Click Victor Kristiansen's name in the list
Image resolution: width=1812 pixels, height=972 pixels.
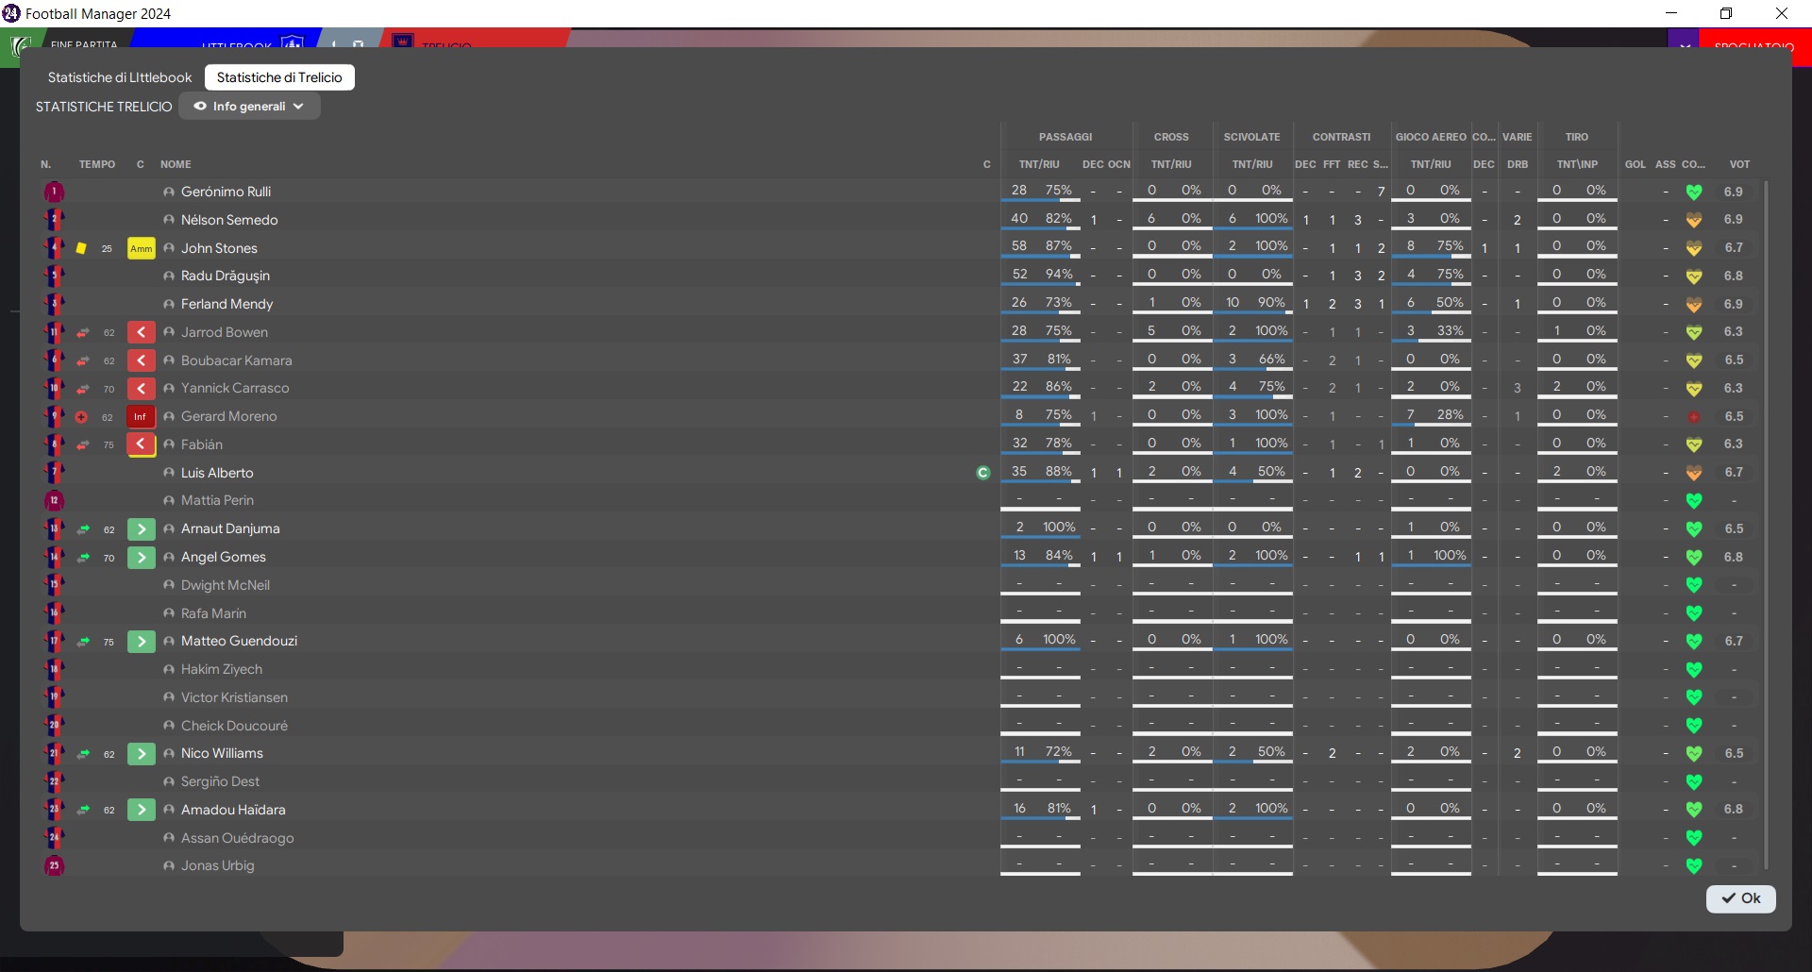(x=234, y=697)
